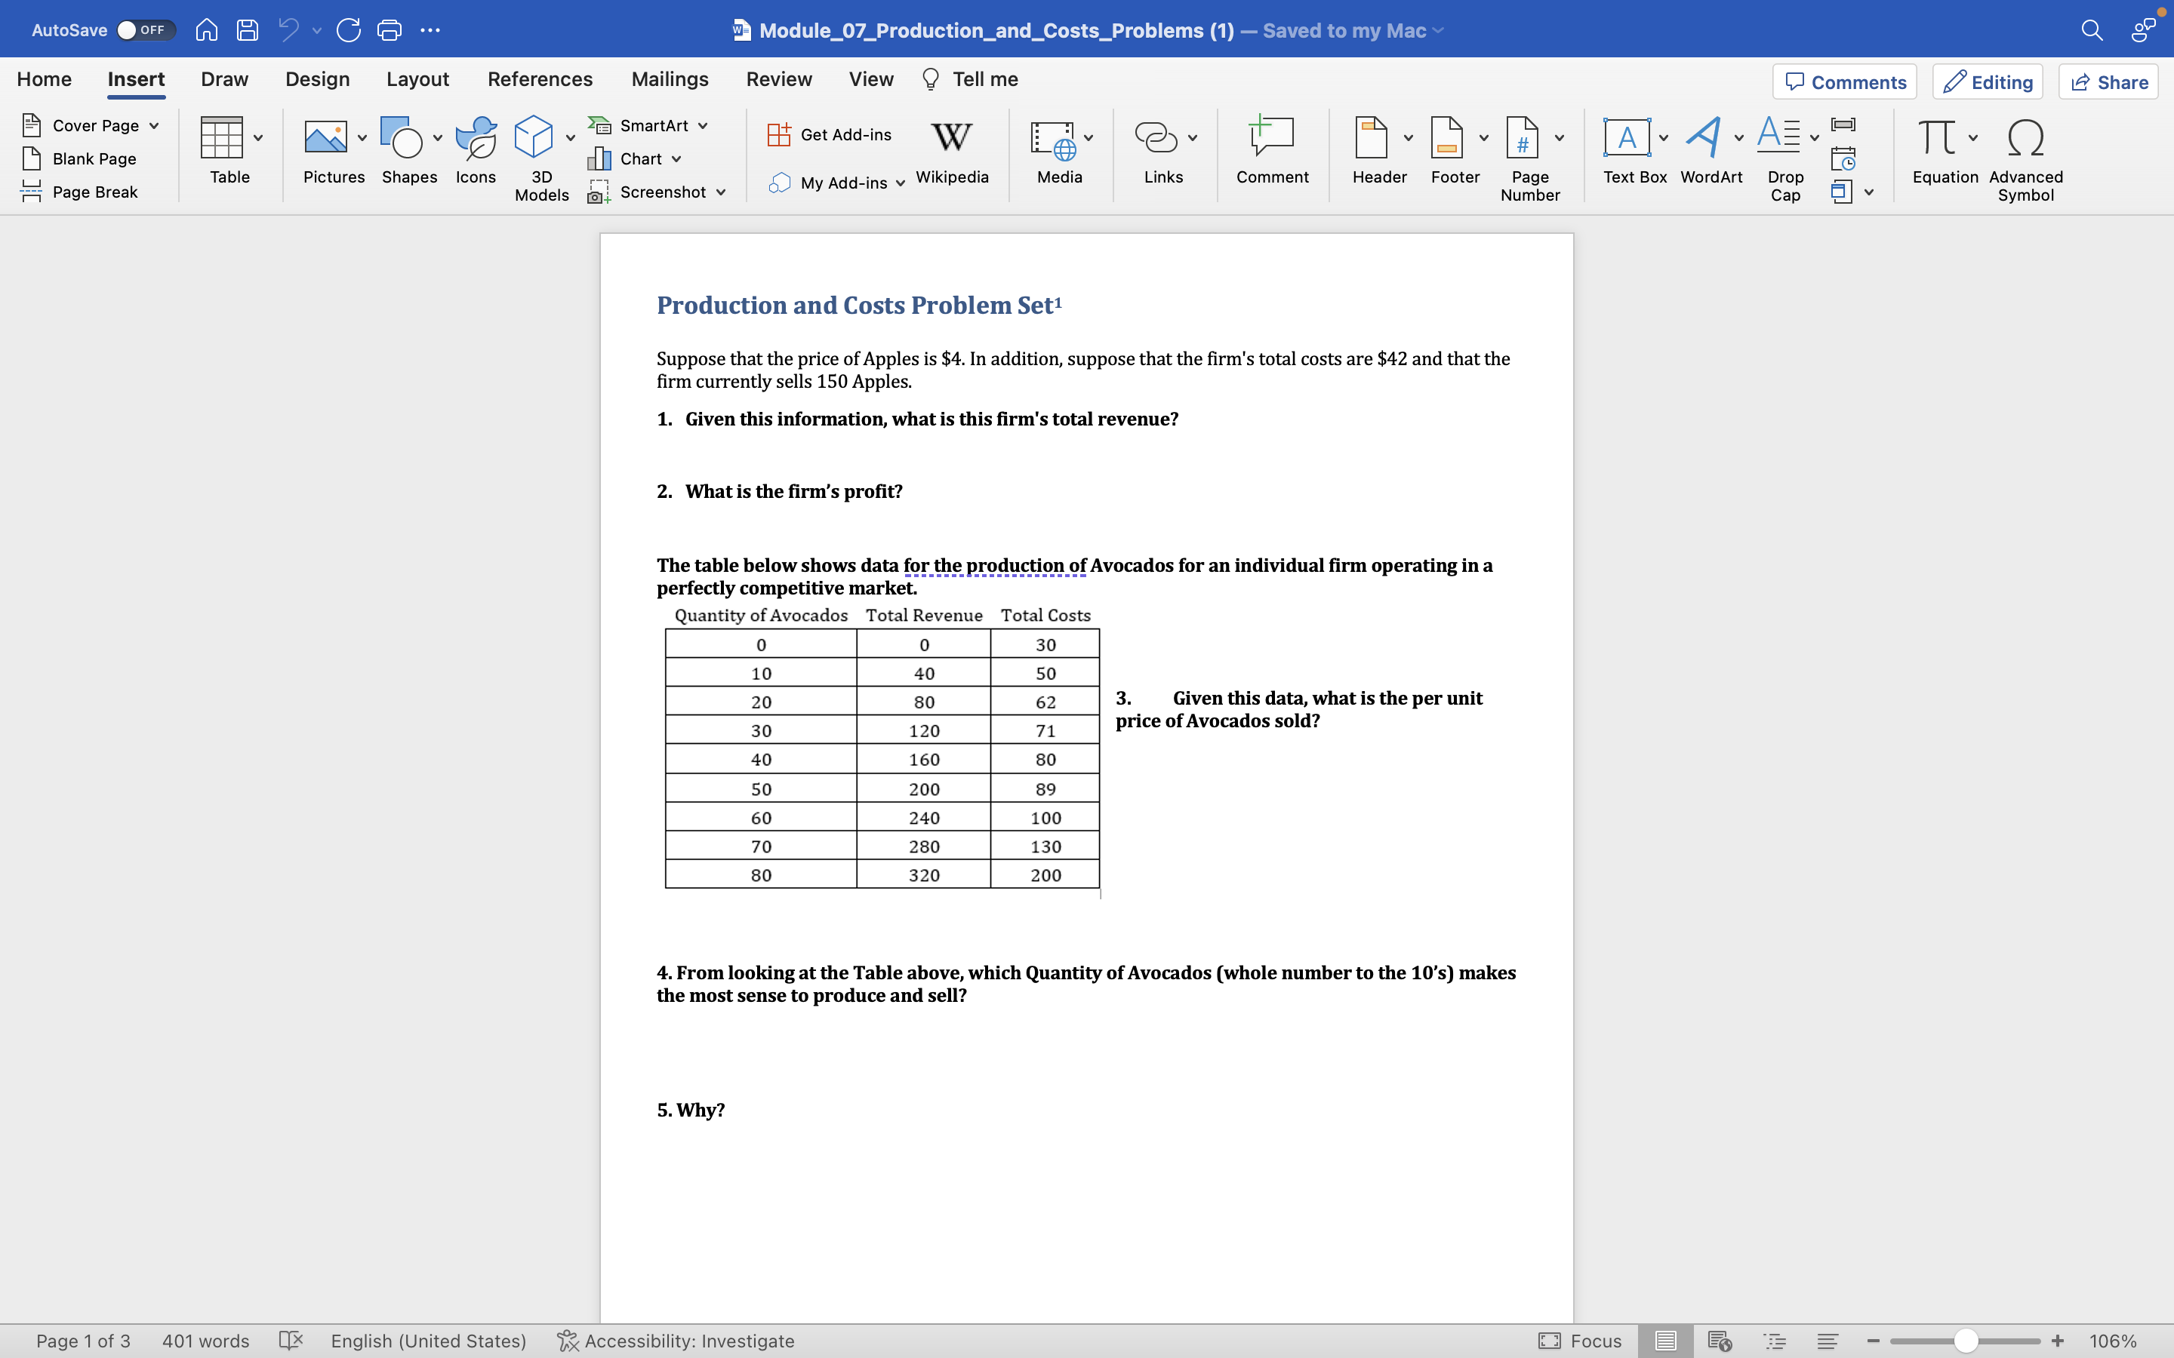Insert an Equation
The image size is (2174, 1358).
click(1942, 152)
